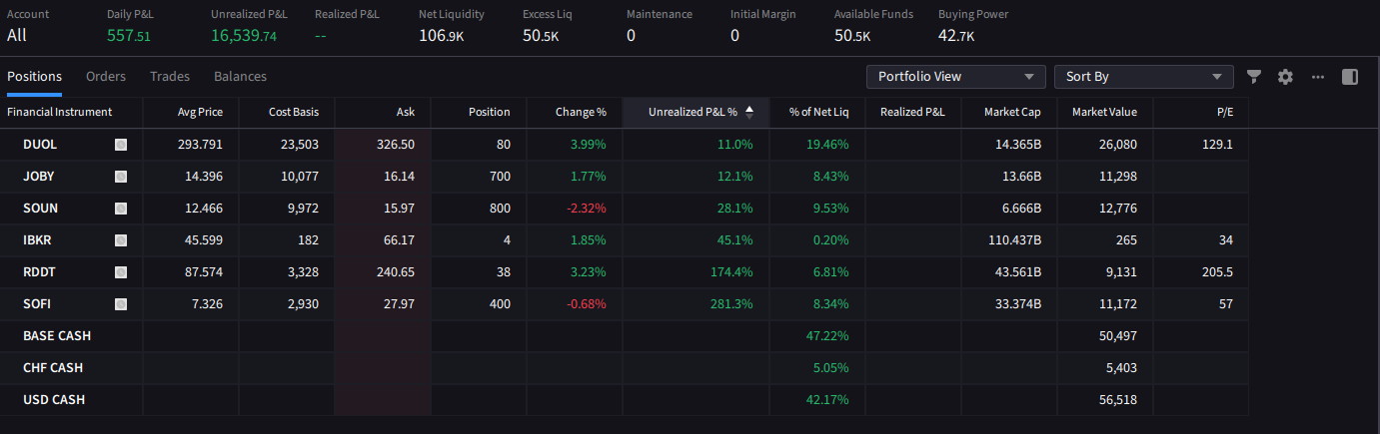The height and width of the screenshot is (434, 1380).
Task: Click the square icon next to JOBY
Action: click(x=121, y=177)
